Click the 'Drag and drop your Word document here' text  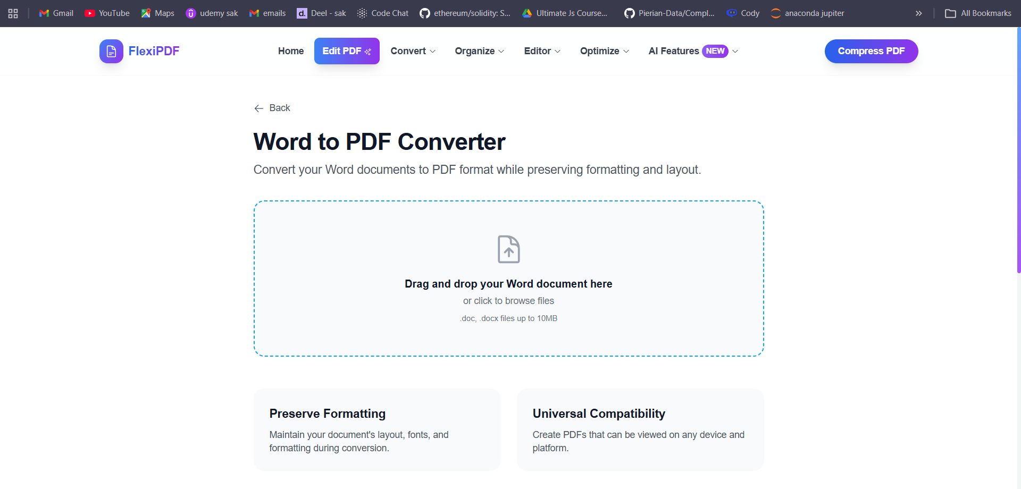(x=508, y=284)
